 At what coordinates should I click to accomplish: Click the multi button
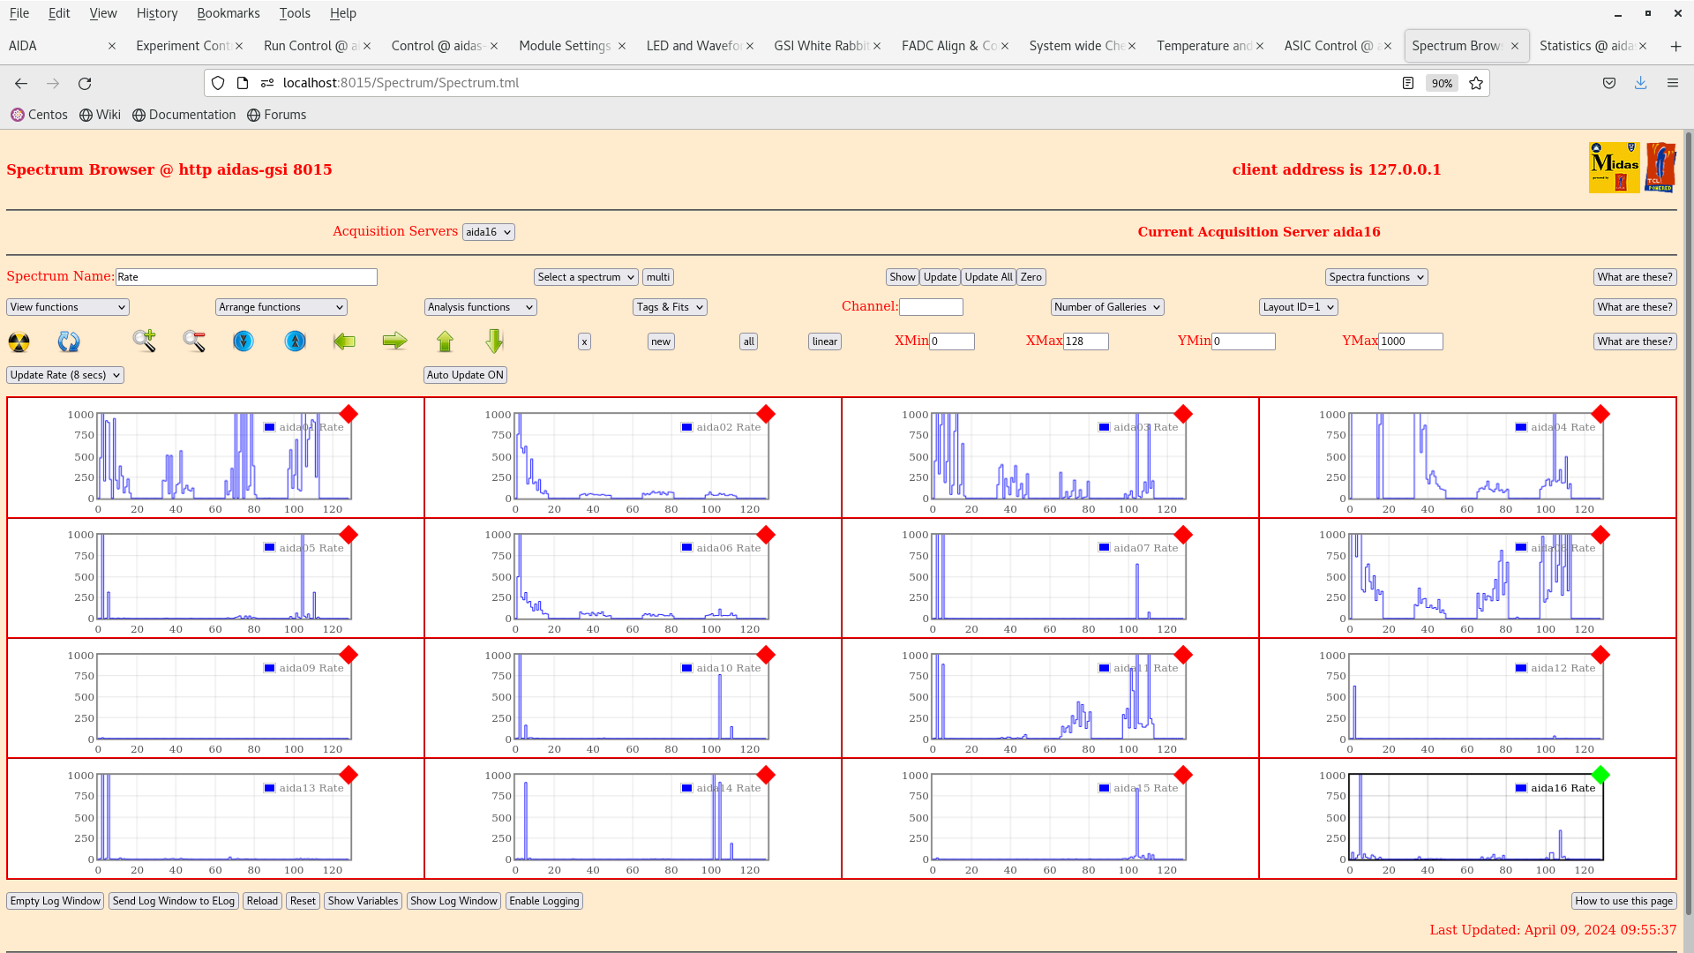coord(658,277)
